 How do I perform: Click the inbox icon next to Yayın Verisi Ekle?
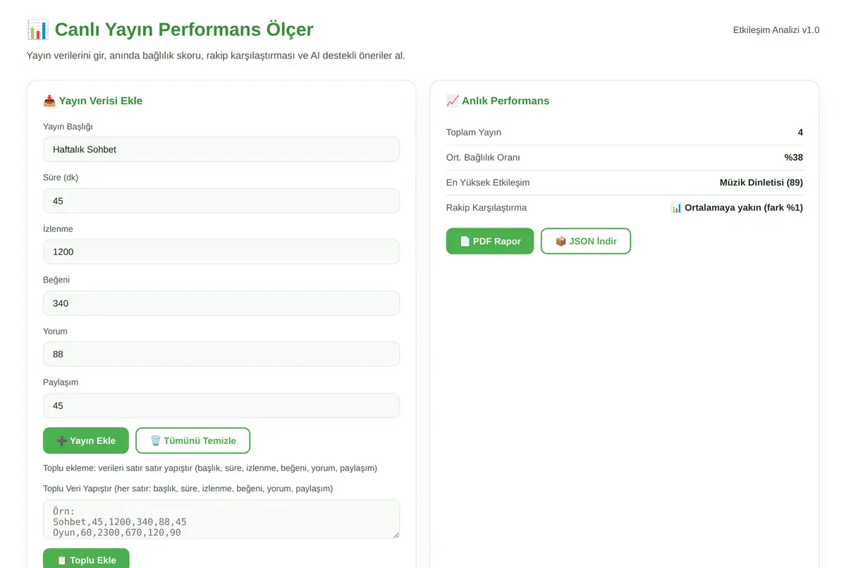coord(49,101)
